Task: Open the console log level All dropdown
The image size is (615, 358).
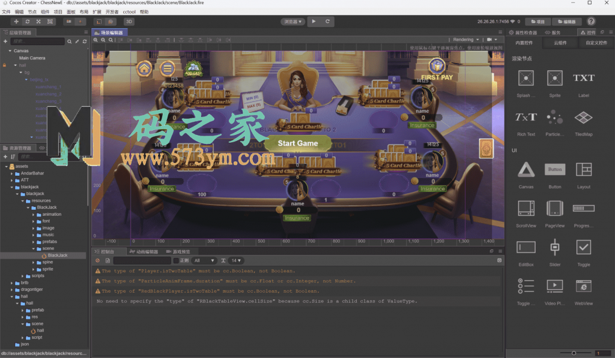Action: [x=204, y=260]
